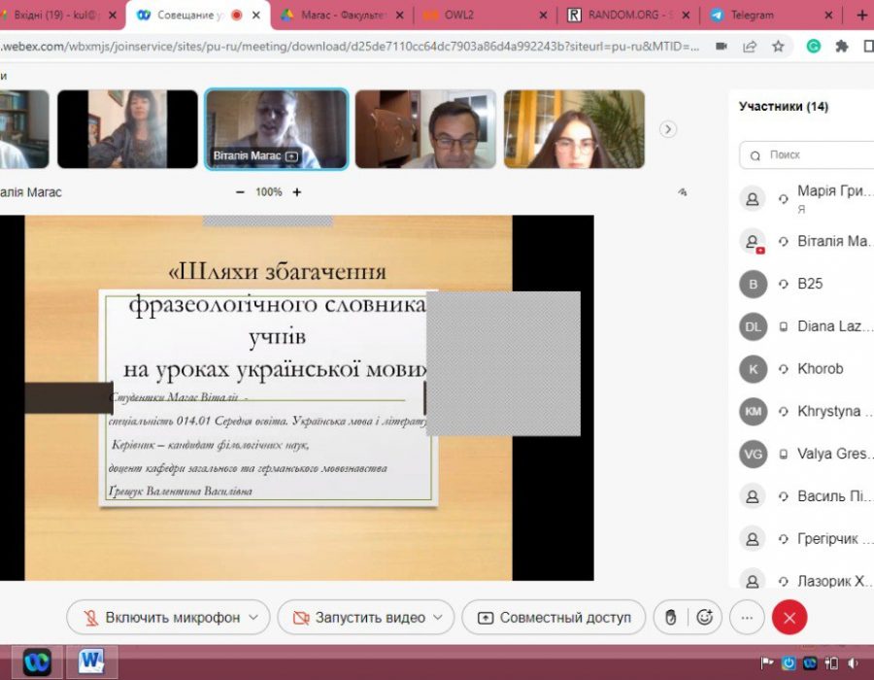Click the Совместный доступ share button
Viewport: 874px width, 680px height.
[554, 617]
